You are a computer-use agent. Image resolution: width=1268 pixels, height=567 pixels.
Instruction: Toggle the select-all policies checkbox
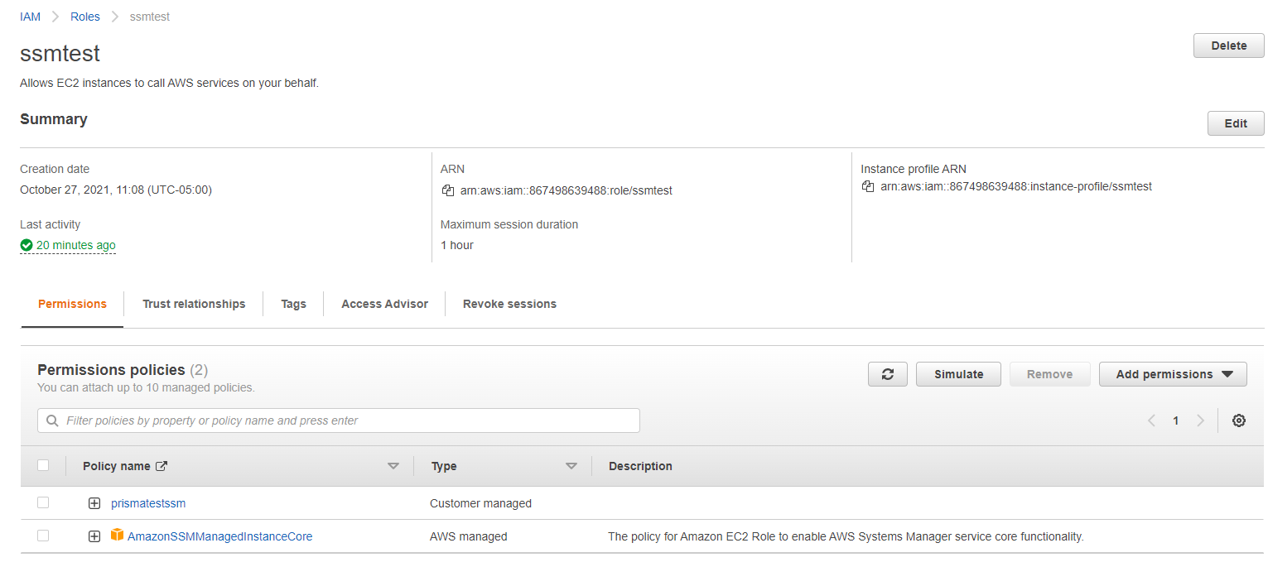point(43,465)
